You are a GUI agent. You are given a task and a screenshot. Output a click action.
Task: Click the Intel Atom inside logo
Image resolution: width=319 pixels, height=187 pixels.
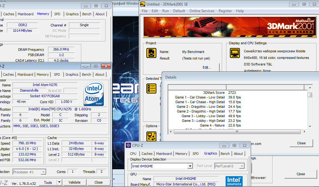[x=94, y=93]
